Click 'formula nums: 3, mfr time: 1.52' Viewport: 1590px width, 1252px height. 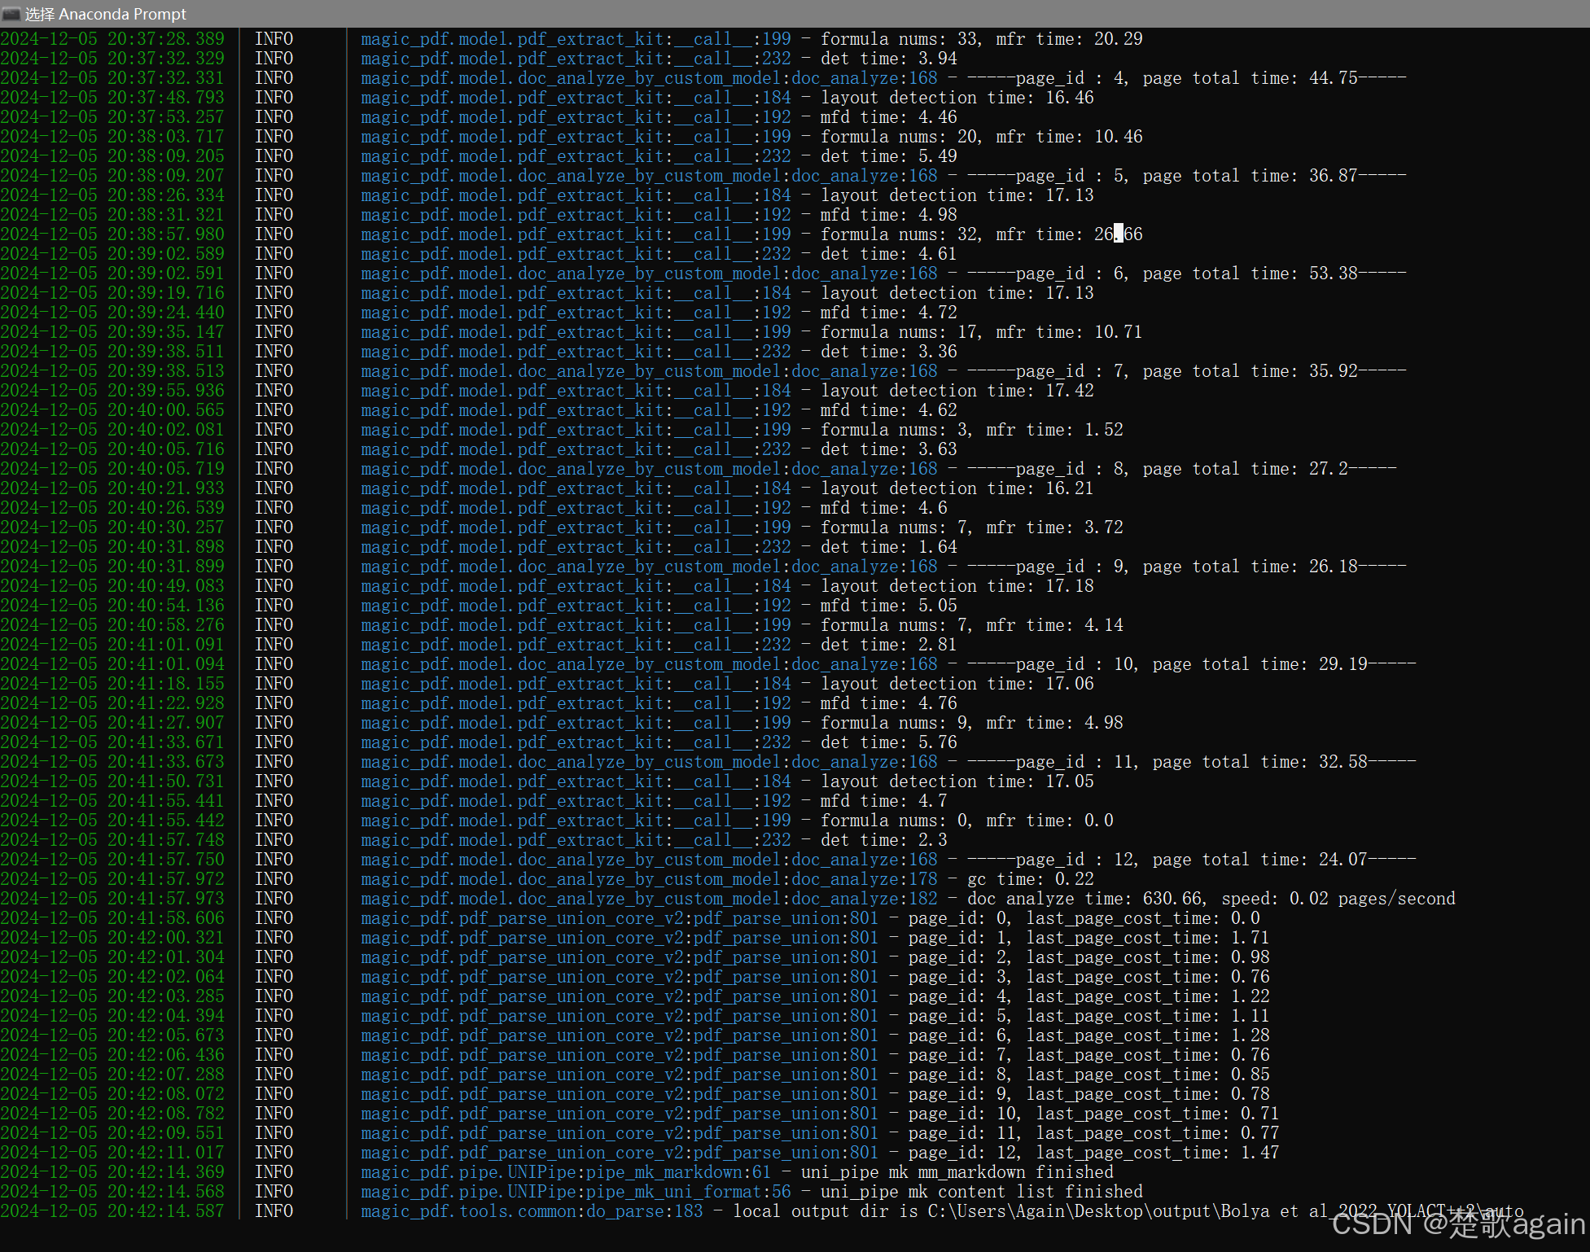pyautogui.click(x=972, y=430)
